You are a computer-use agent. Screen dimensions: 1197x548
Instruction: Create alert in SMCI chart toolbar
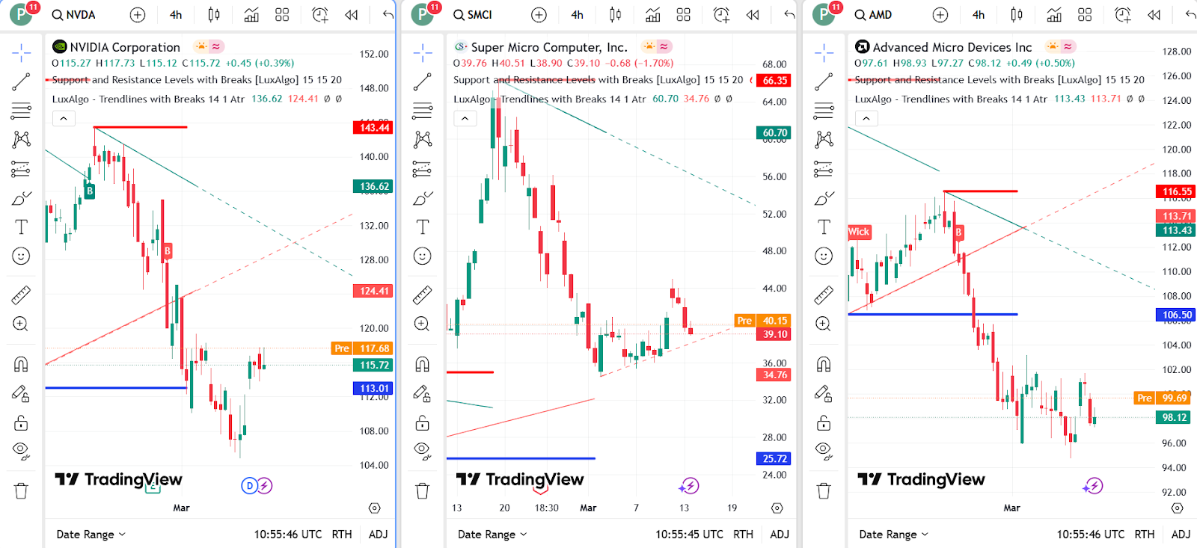721,15
